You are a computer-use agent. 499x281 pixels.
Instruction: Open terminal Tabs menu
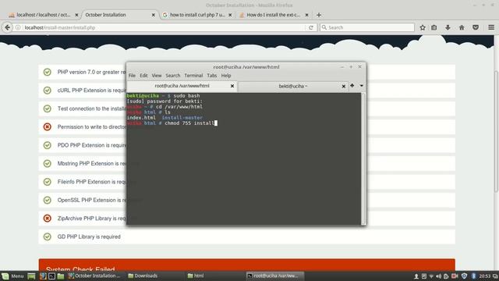pyautogui.click(x=211, y=76)
